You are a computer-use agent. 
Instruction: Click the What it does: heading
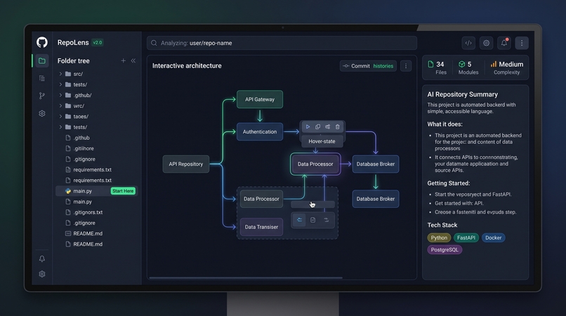445,124
